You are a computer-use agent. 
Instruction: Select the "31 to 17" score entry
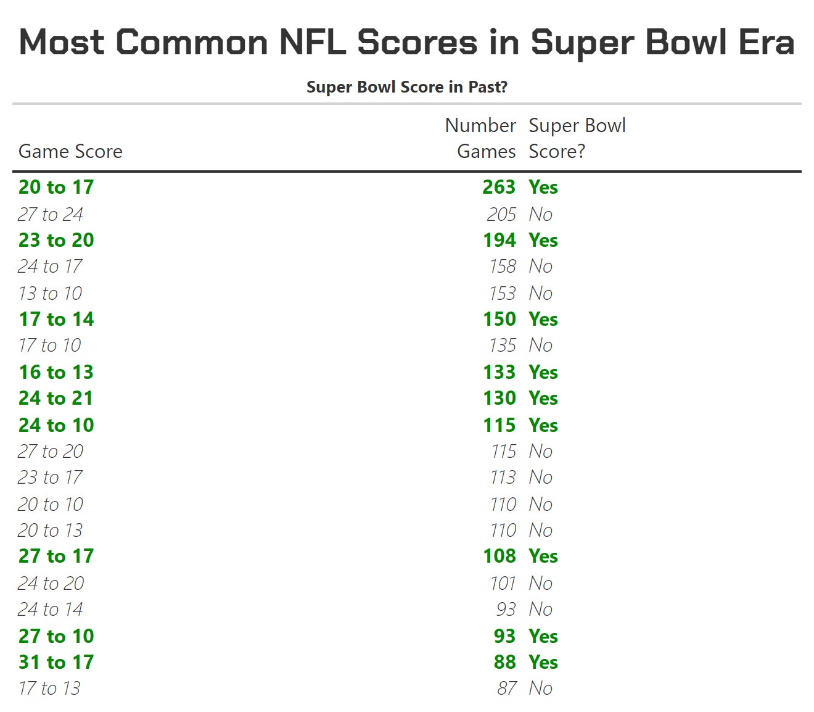click(x=56, y=662)
